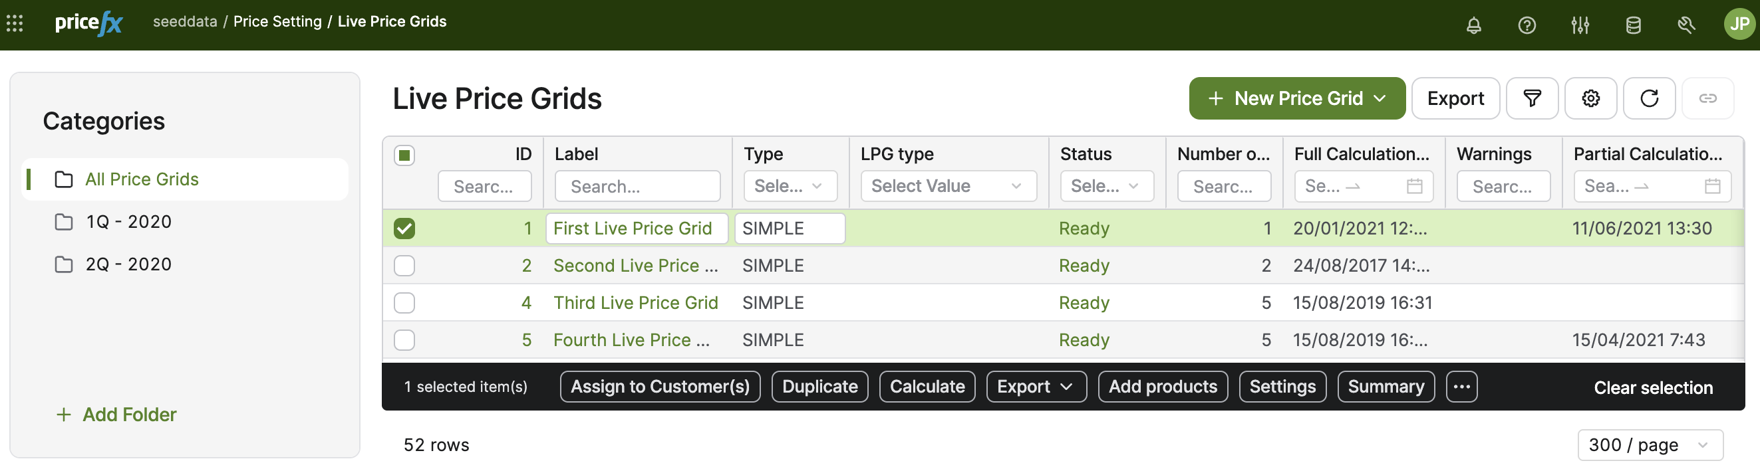Viewport: 1760px width, 469px height.
Task: Click the Pricefx logo
Action: 89,24
